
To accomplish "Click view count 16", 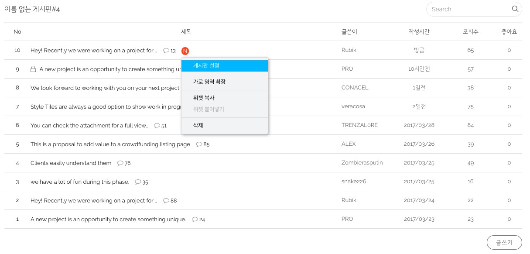I will [471, 182].
